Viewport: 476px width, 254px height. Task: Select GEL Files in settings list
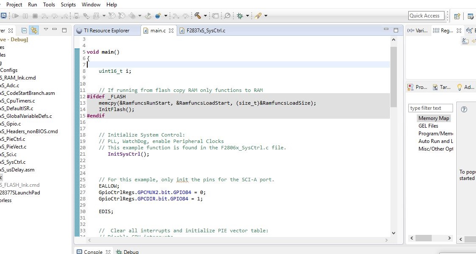coord(428,126)
